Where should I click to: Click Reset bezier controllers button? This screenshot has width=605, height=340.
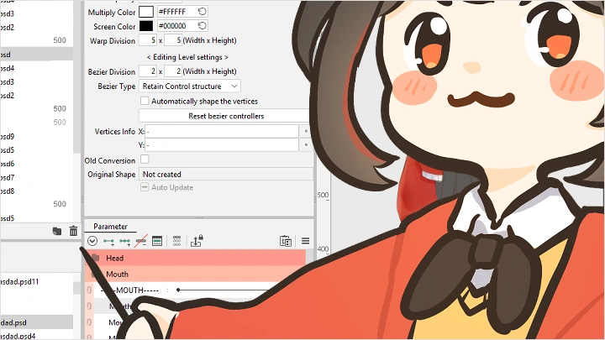point(226,116)
